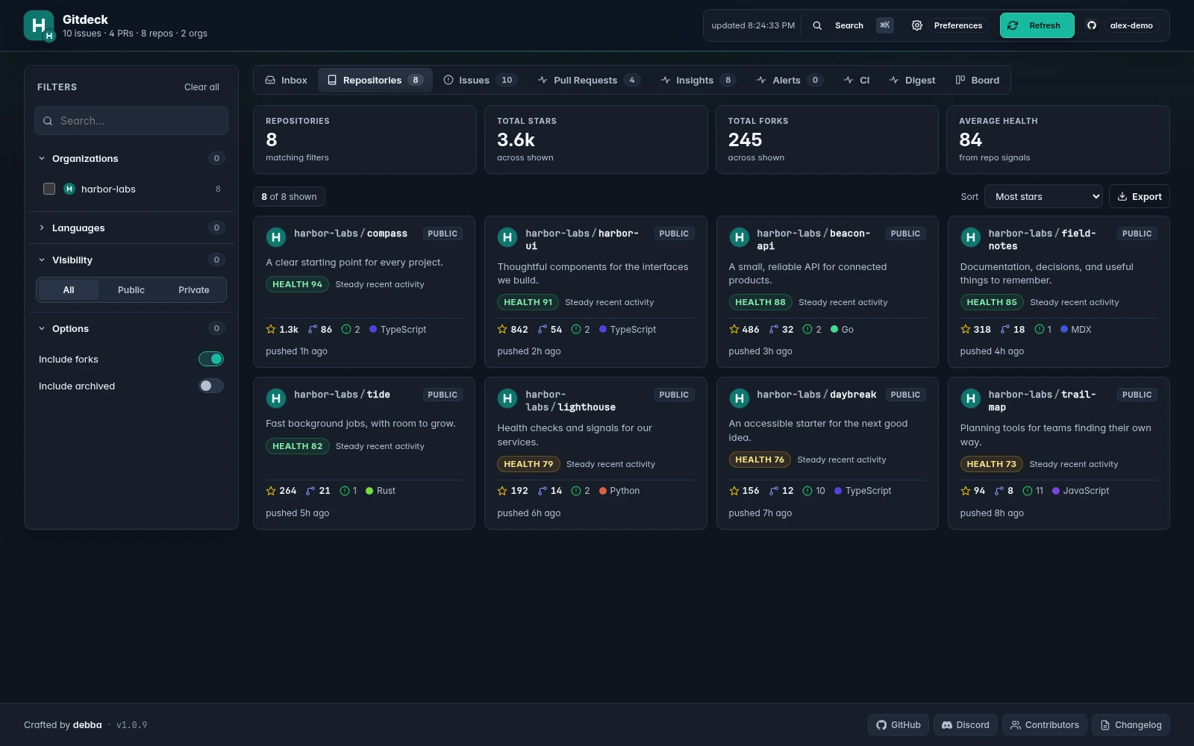
Task: Turn off the Include forks toggle
Action: pyautogui.click(x=211, y=359)
